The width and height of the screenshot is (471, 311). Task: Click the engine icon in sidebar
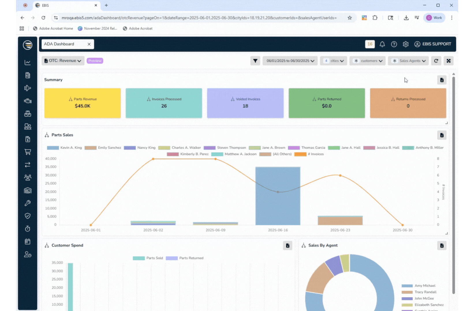click(x=28, y=101)
